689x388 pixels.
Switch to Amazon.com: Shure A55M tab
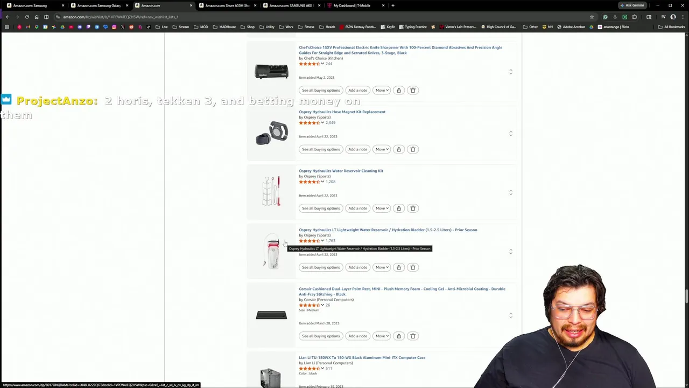click(x=226, y=5)
